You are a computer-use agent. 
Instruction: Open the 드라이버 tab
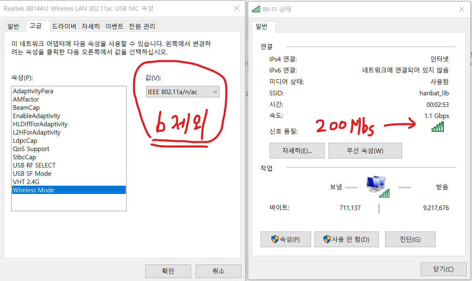tap(64, 26)
